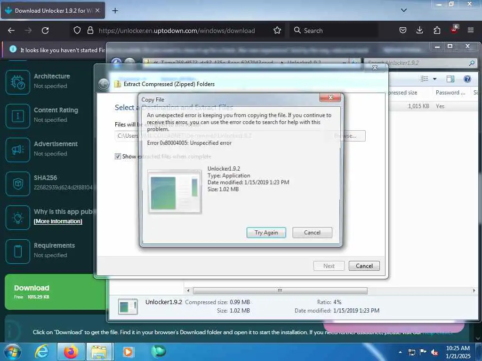Click the 1,015 KB file row cell

418,106
